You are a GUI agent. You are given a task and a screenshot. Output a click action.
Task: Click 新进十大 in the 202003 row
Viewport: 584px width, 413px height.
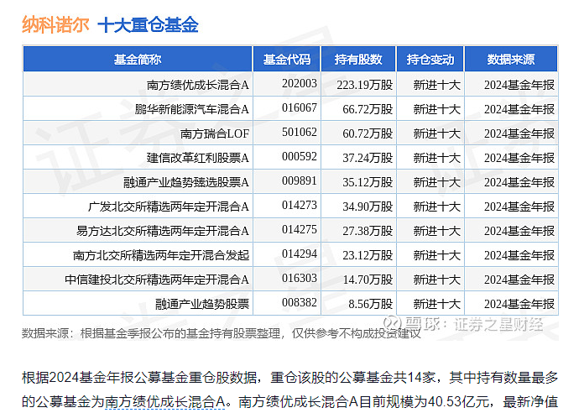pos(436,85)
